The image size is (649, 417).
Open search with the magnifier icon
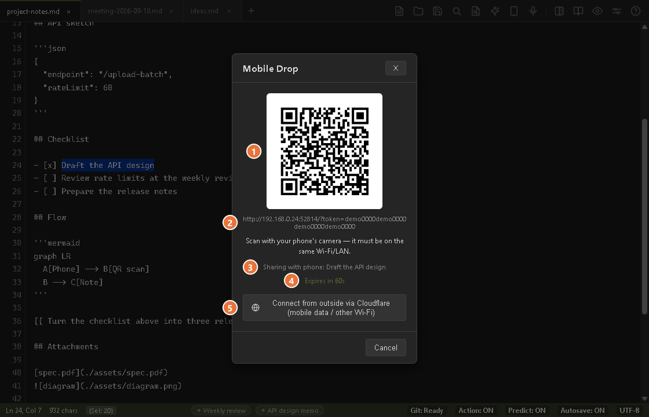coord(457,11)
